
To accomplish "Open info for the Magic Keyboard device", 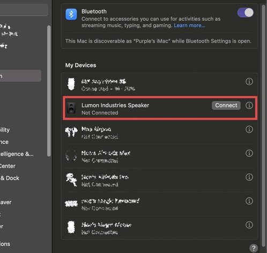I will (249, 201).
